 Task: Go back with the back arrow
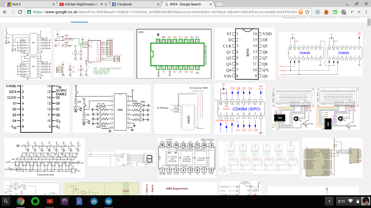(5, 12)
